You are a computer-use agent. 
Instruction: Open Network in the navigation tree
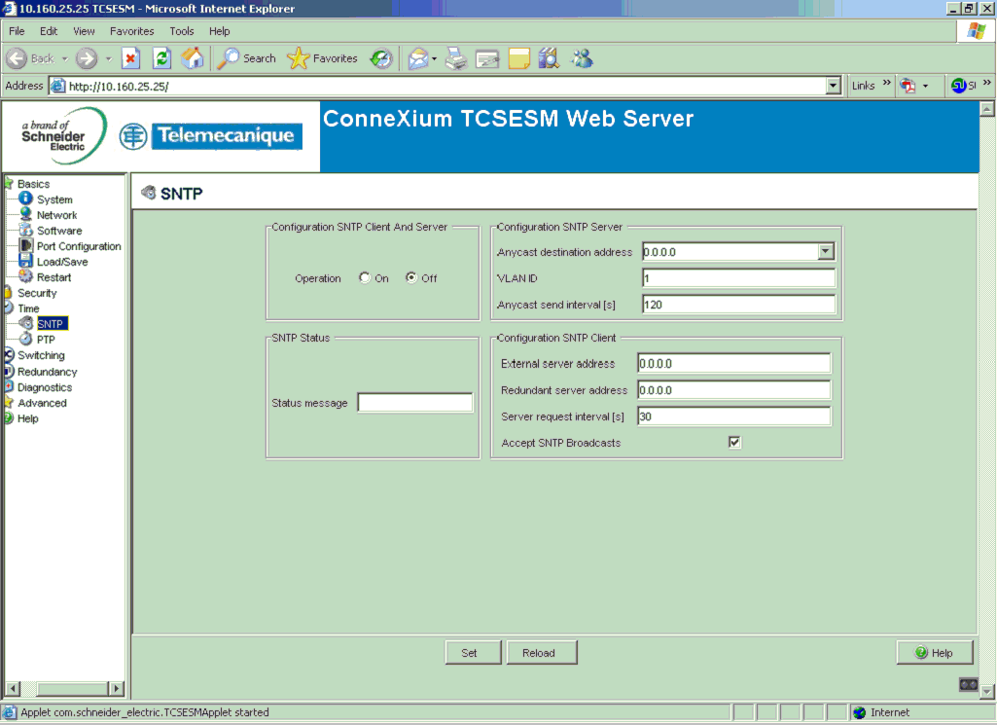(56, 215)
